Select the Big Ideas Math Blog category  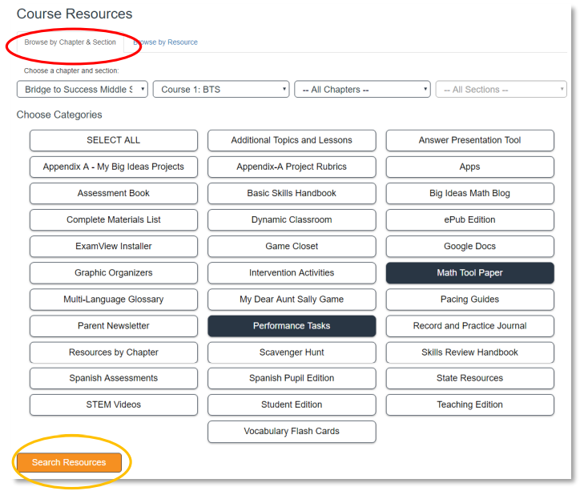click(x=469, y=193)
